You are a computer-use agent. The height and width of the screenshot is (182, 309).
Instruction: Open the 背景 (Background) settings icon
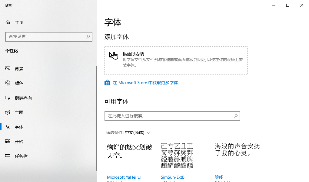(x=7, y=68)
